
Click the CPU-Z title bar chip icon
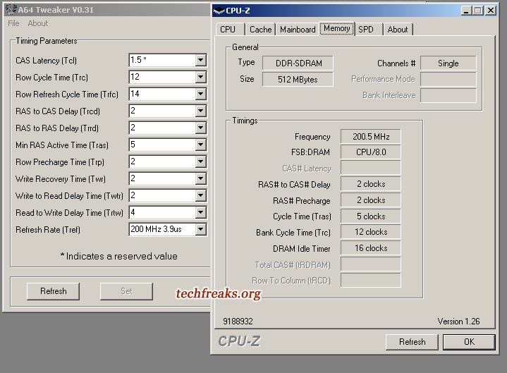click(219, 11)
